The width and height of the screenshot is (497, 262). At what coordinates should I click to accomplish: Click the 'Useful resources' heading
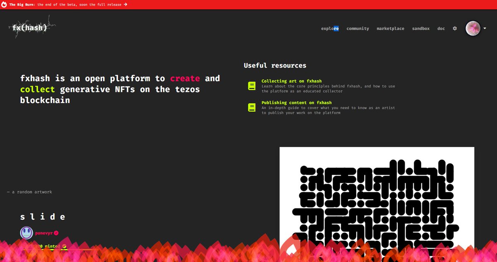275,65
